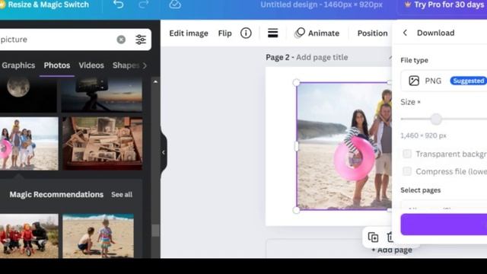Open image info icon

pyautogui.click(x=246, y=33)
